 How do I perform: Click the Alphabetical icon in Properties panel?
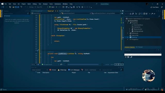[128, 57]
